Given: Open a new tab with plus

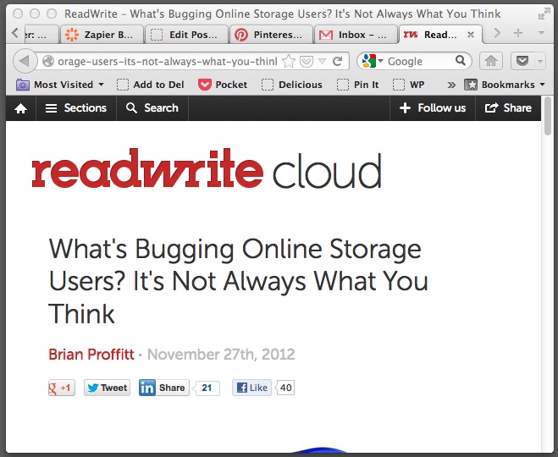Looking at the screenshot, I should point(518,33).
